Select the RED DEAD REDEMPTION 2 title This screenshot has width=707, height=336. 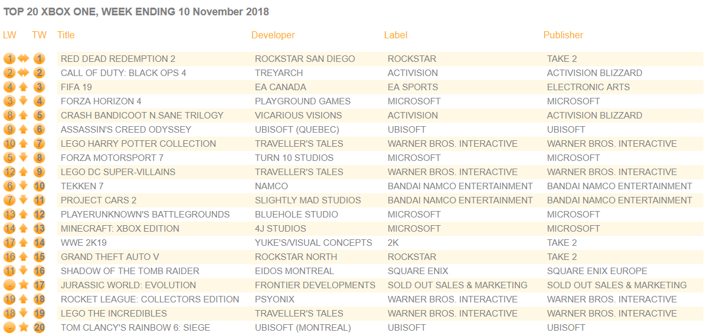[x=118, y=58]
